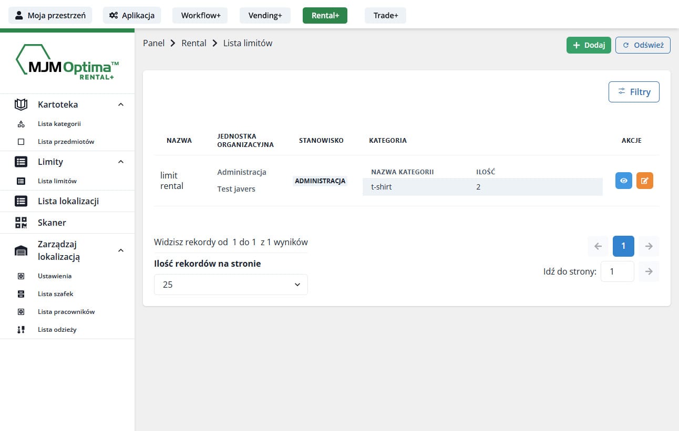Go to next page arrow in pagination
Screen dimensions: 679x431
coord(649,246)
